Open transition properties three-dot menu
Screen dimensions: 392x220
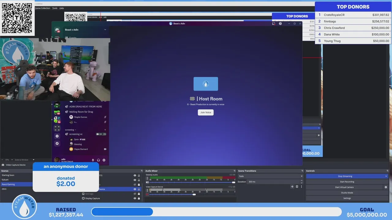click(301, 186)
